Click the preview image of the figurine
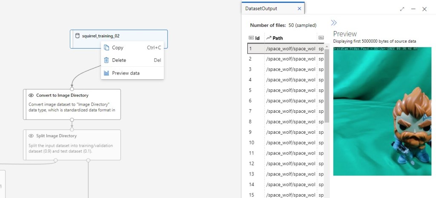The image size is (436, 198). [382, 112]
